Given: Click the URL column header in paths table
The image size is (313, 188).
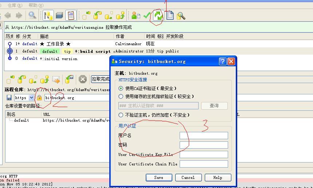Looking at the screenshot, I should (x=76, y=114).
